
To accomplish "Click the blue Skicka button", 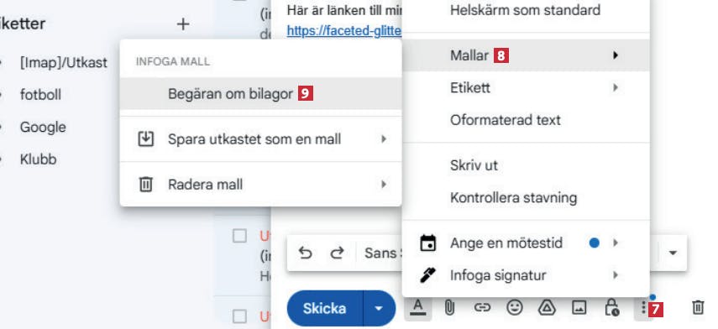I will [x=325, y=308].
